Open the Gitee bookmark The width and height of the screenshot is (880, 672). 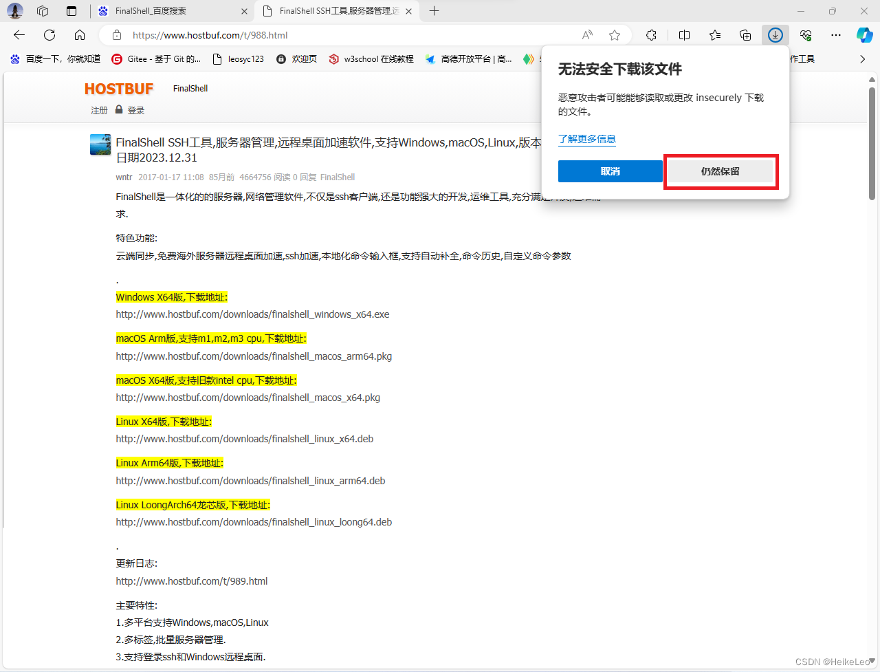click(157, 59)
